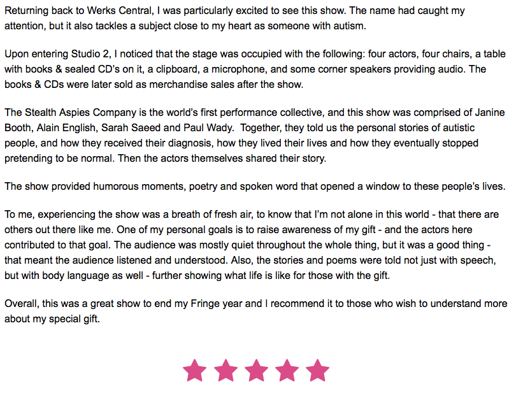Viewport: 516px width, 393px height.
Task: Click the second pink rating star
Action: (x=226, y=370)
